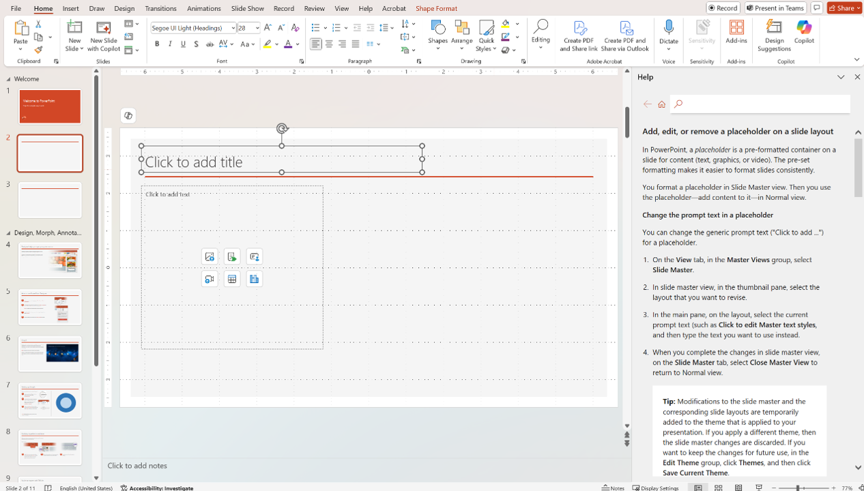Toggle italic formatting
Image resolution: width=864 pixels, height=491 pixels.
tap(170, 44)
